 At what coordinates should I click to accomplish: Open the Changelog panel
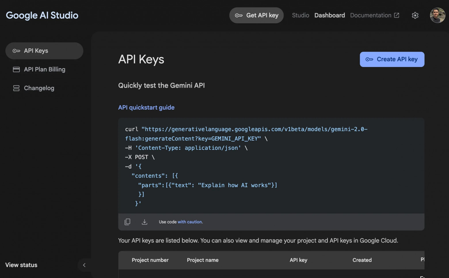click(x=39, y=88)
